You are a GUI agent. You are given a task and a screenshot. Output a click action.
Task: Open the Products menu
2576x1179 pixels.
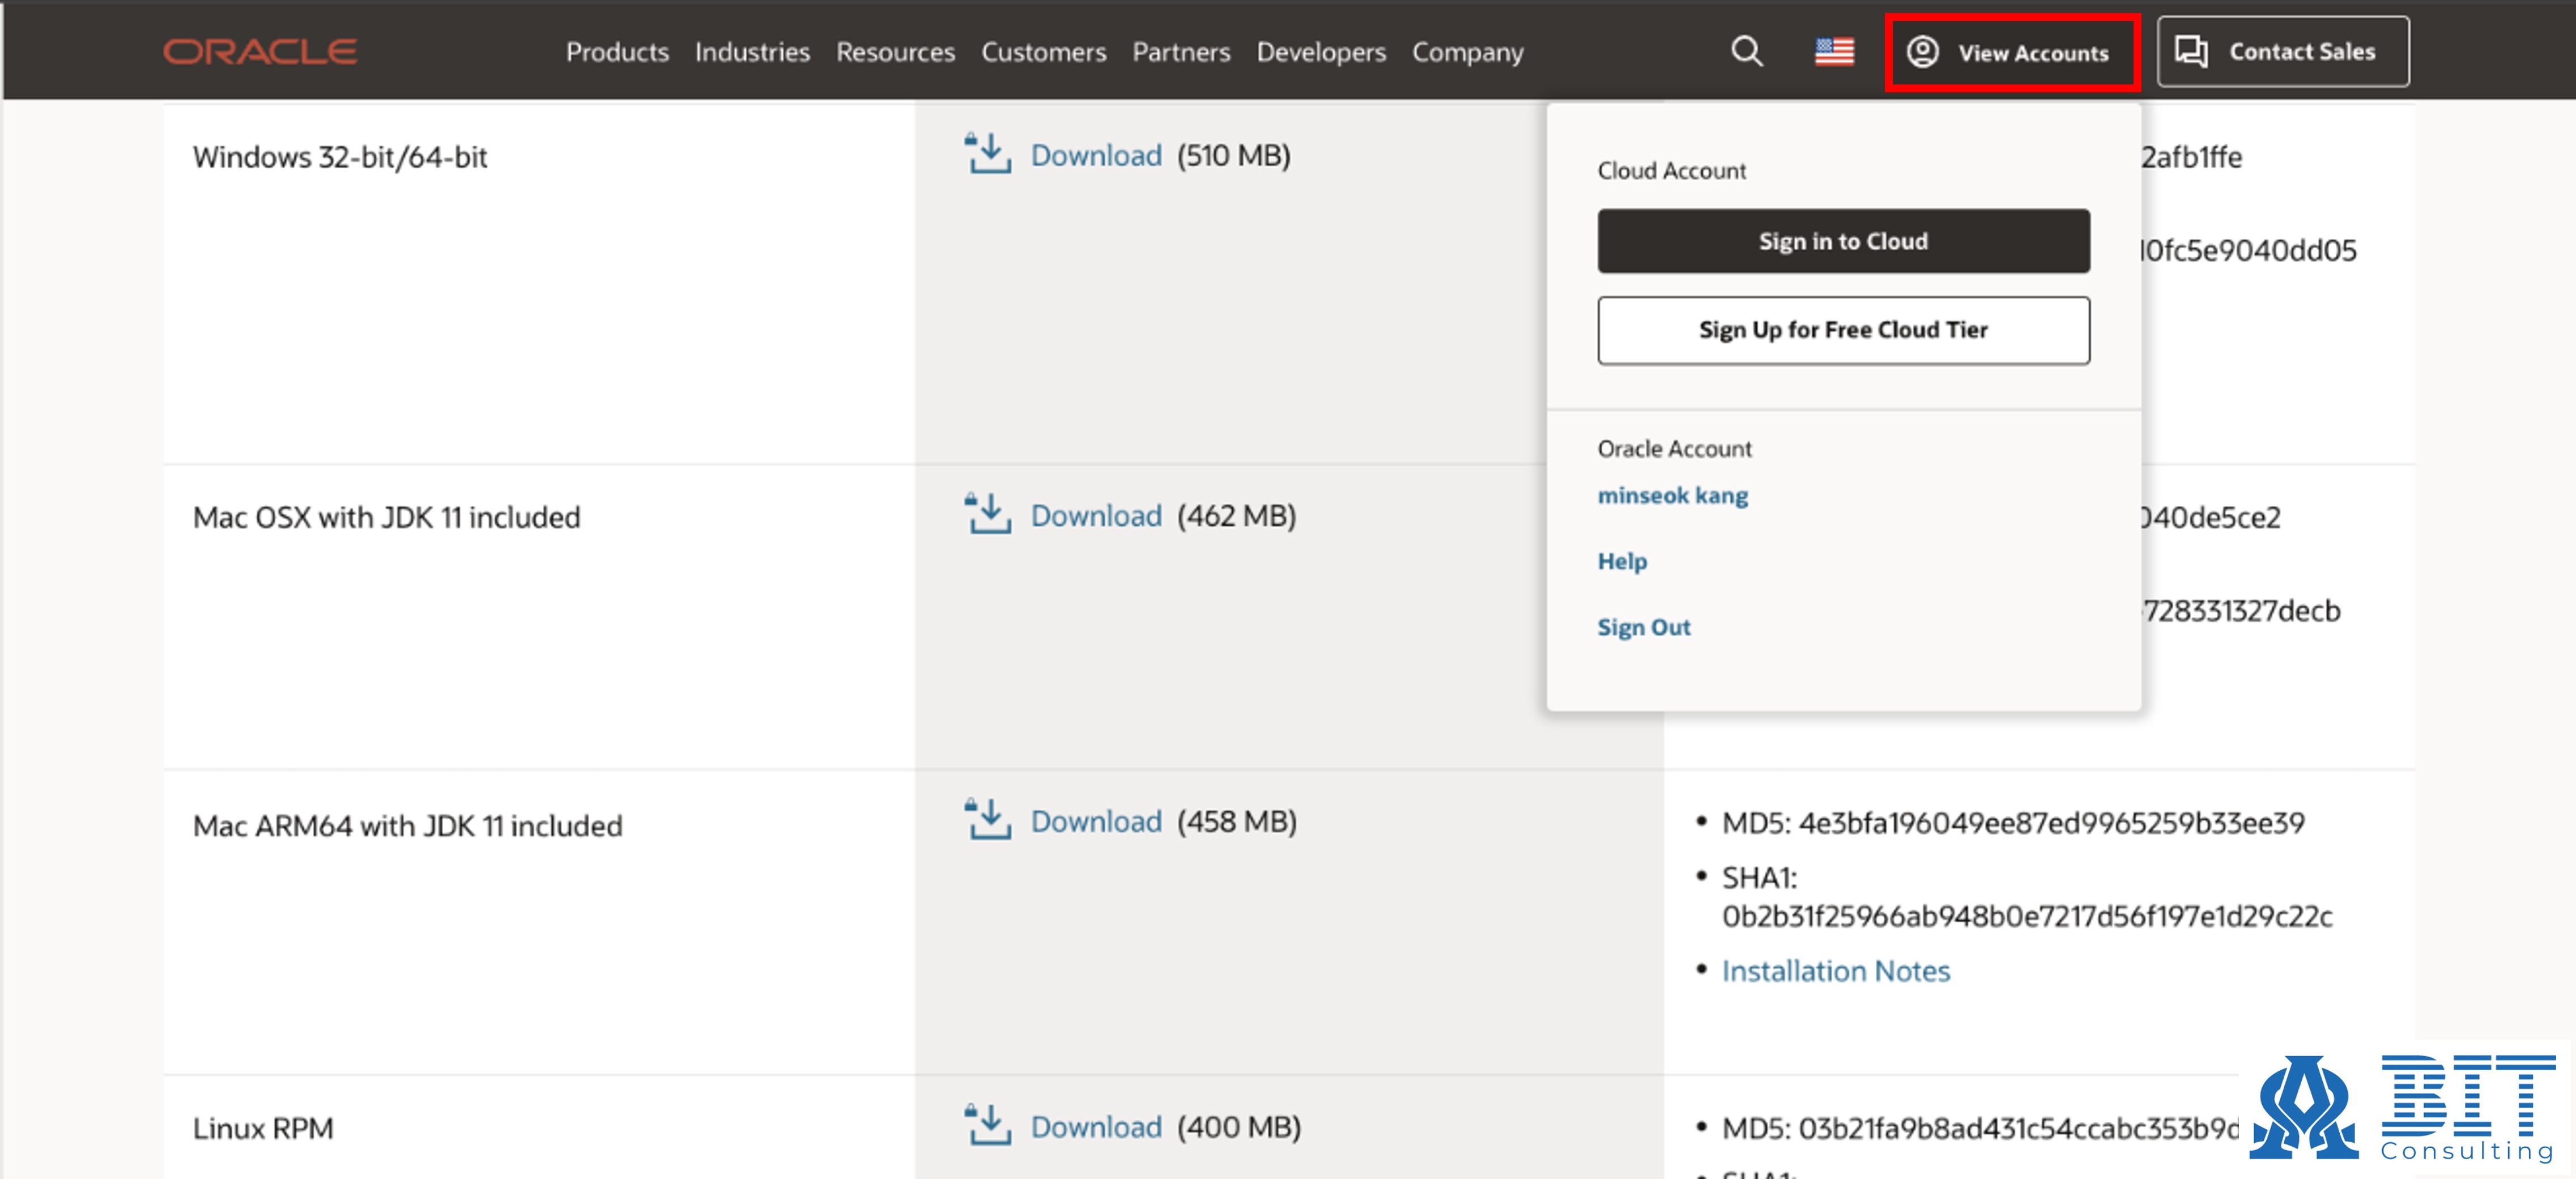617,52
